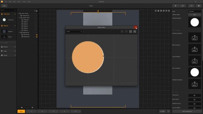Open the Tools menu
Viewport: 203px width, 114px height.
coord(24,2)
